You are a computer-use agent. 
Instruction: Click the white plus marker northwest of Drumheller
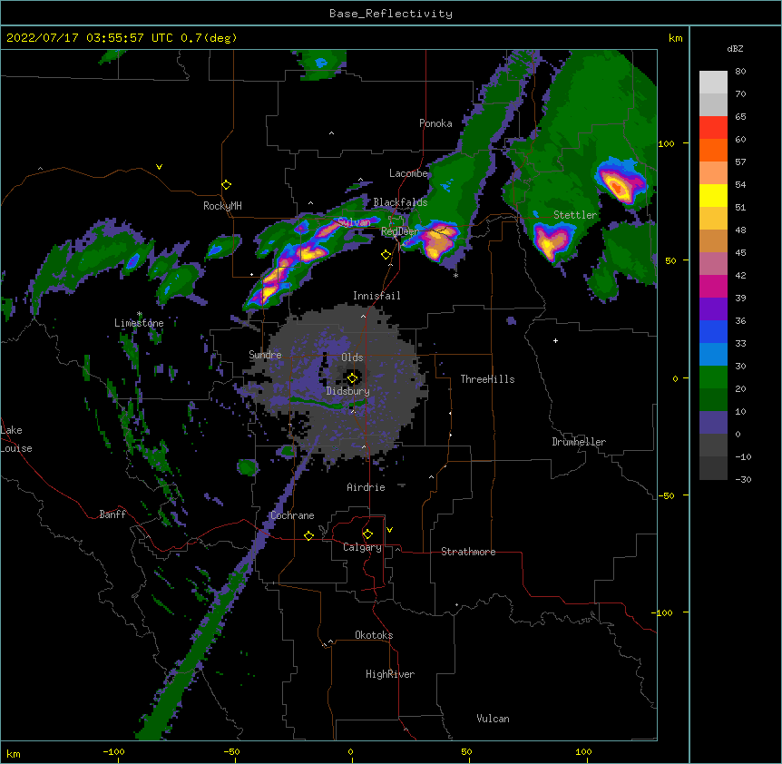tap(555, 340)
